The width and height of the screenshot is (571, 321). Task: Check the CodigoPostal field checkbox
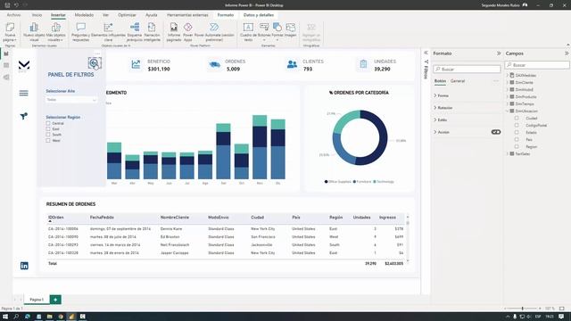[517, 125]
